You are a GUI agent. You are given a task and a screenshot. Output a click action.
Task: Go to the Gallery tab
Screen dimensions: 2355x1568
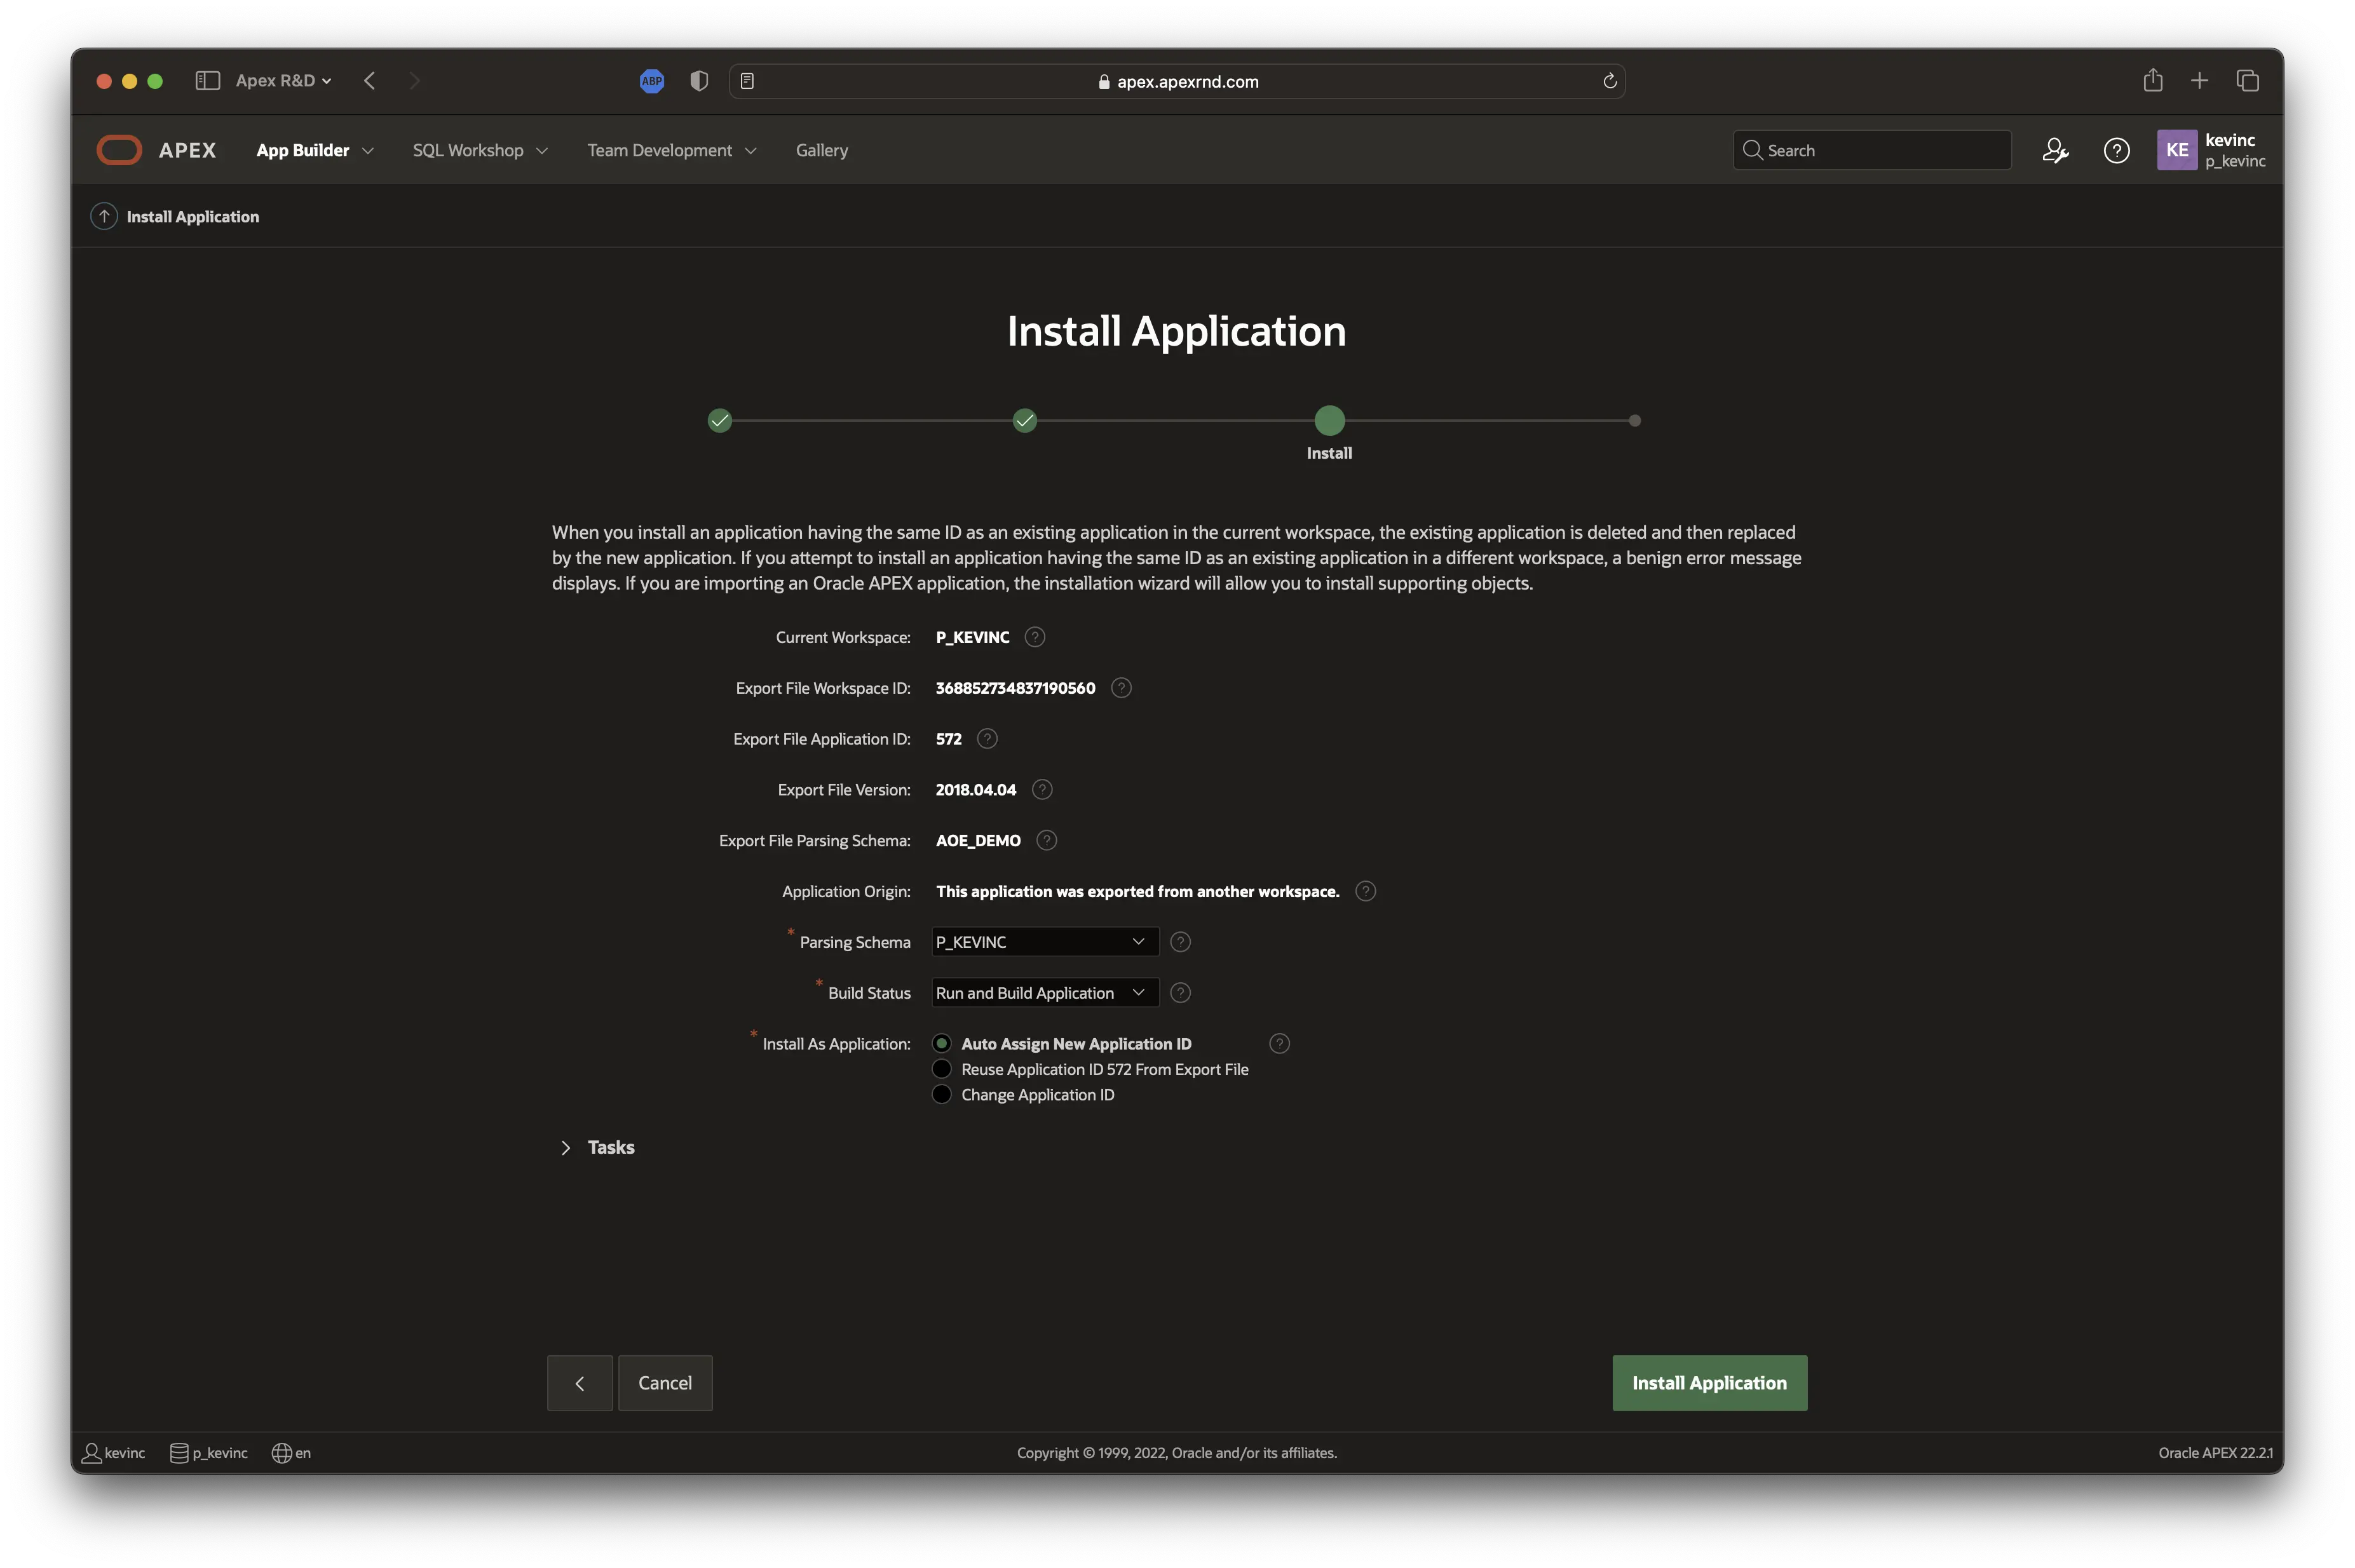821,150
